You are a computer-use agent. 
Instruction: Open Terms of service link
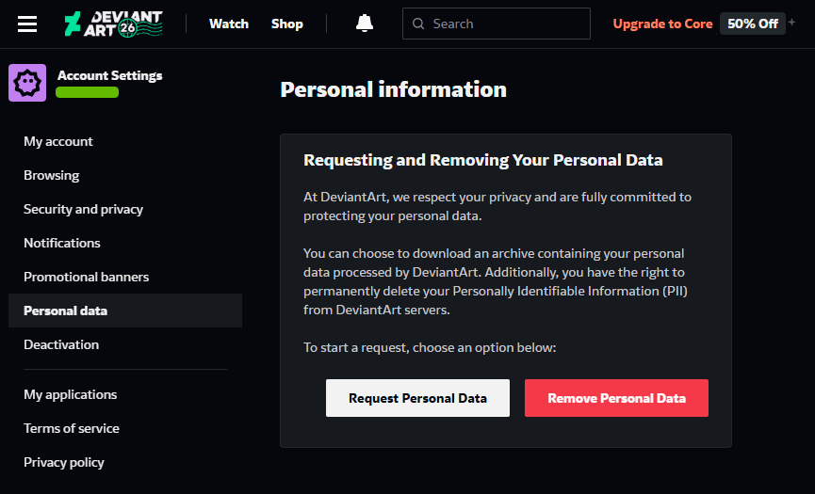point(72,428)
